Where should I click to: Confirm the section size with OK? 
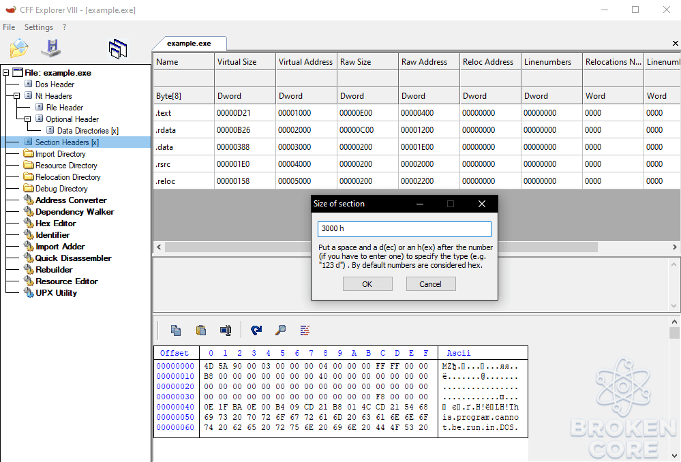click(x=367, y=284)
